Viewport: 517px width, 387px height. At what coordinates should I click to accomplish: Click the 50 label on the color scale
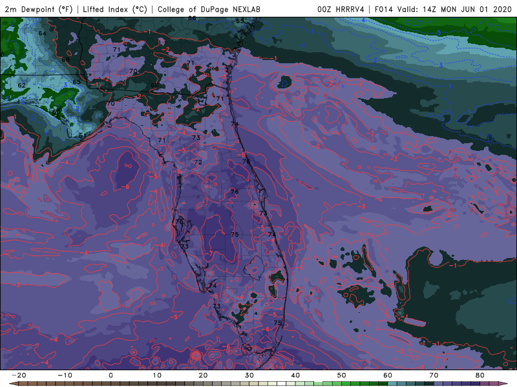pyautogui.click(x=342, y=375)
